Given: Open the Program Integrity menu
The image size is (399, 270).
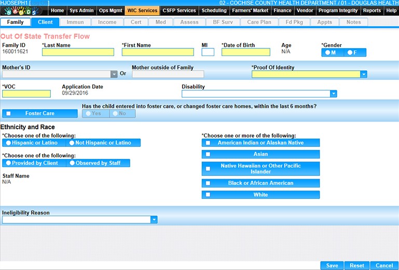Looking at the screenshot, I should 337,10.
